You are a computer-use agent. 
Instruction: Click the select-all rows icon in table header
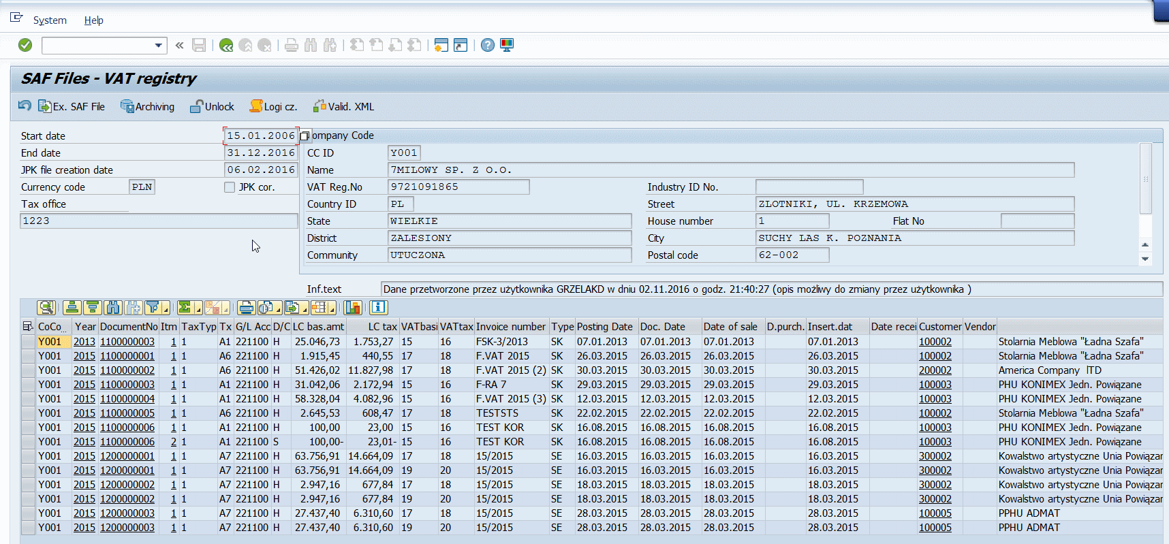point(28,327)
